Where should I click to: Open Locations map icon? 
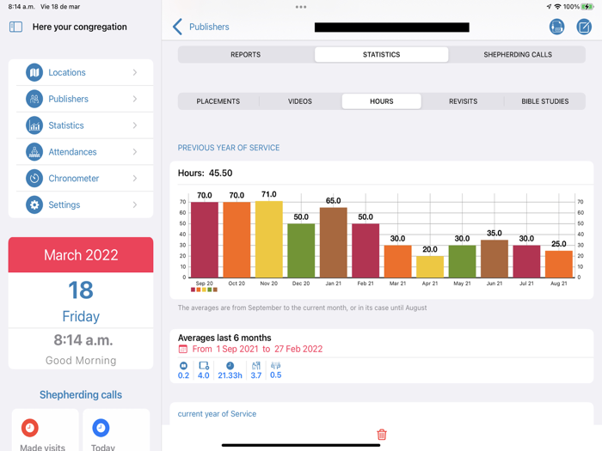(34, 72)
